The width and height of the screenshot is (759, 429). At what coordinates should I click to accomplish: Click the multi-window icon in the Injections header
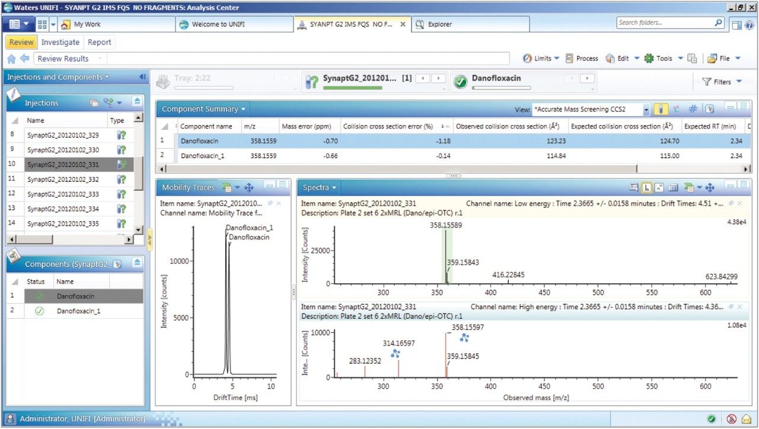[x=94, y=103]
